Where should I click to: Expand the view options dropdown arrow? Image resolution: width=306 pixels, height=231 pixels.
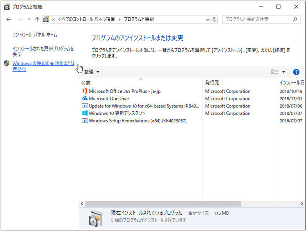(284, 72)
